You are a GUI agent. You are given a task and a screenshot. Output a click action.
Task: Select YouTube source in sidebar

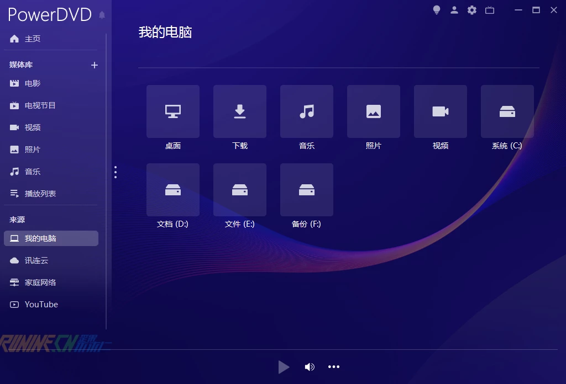click(41, 305)
